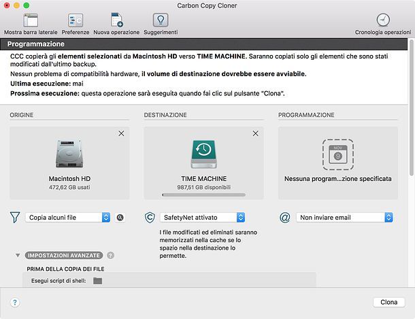Click the PRIMA DELLA COPIA DEI FILE heading
Image resolution: width=415 pixels, height=319 pixels.
click(65, 269)
